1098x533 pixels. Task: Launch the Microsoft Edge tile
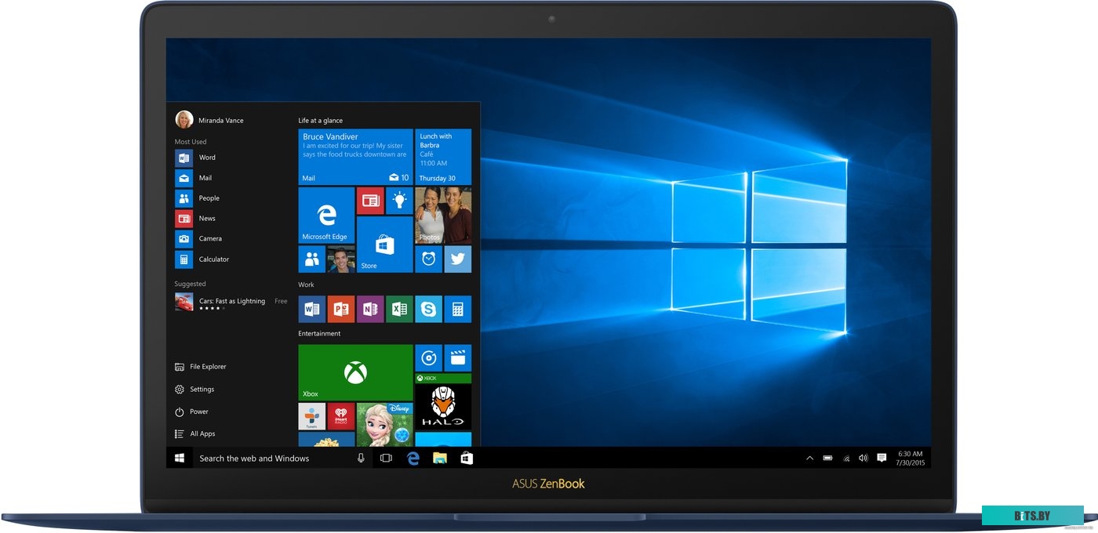coord(326,216)
